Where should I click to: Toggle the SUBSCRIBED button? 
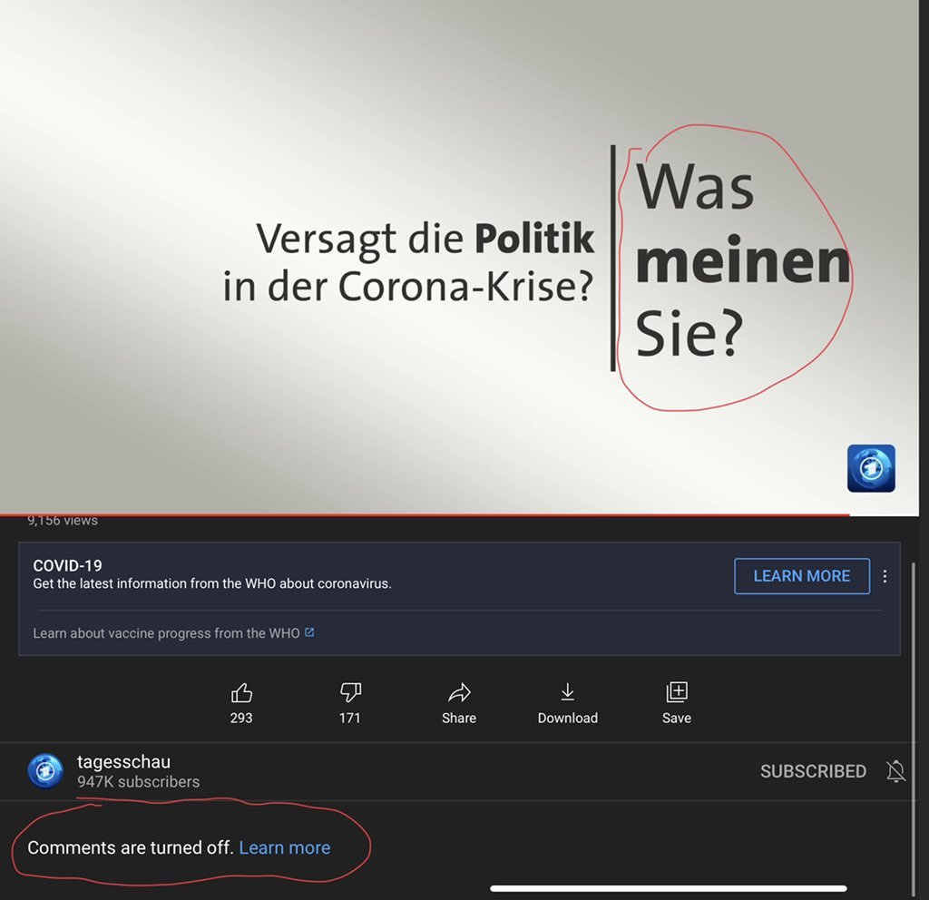813,771
